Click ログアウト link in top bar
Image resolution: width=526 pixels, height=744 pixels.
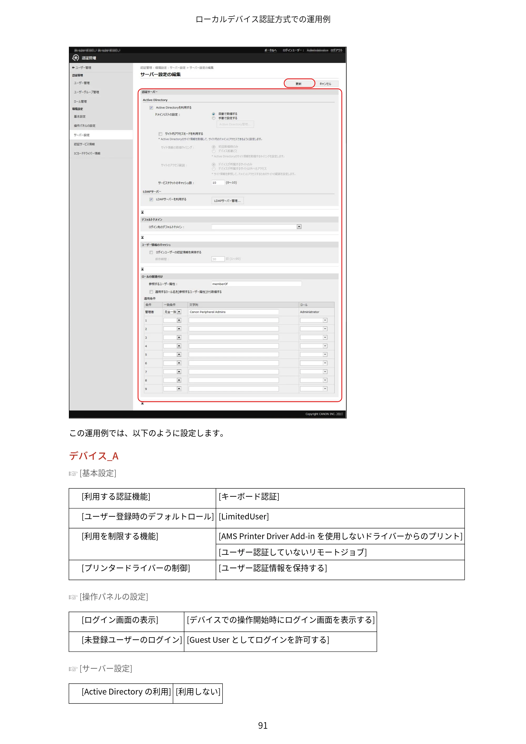pos(336,50)
